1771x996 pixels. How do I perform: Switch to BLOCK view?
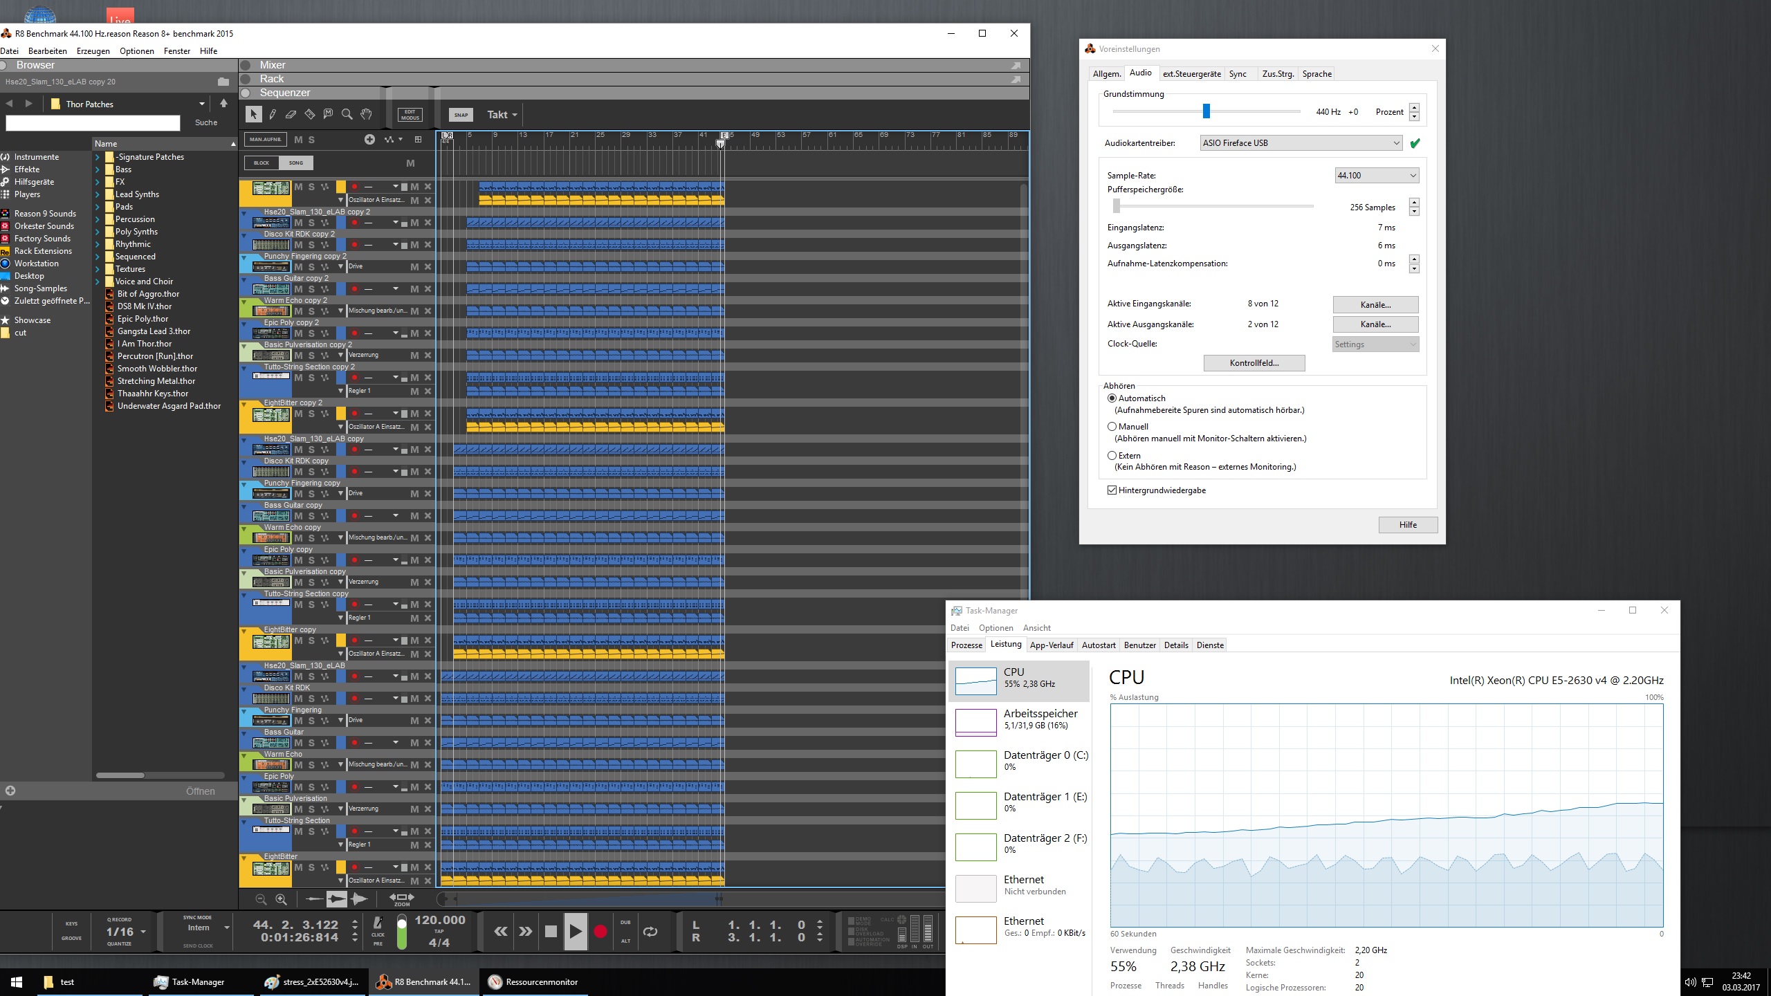[261, 163]
